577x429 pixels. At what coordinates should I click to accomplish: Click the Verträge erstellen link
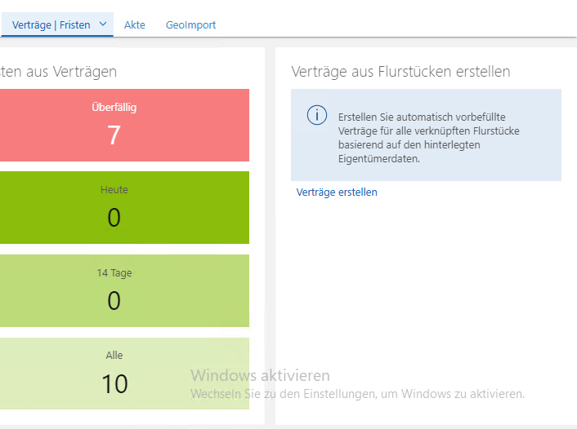(x=337, y=192)
